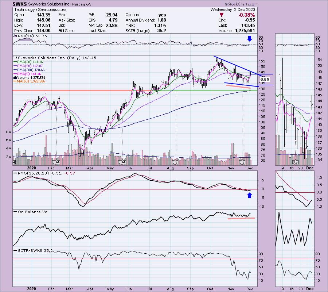Click the company name Skyworks Solutions Inc. in the header
This screenshot has height=292, width=328.
[49, 4]
